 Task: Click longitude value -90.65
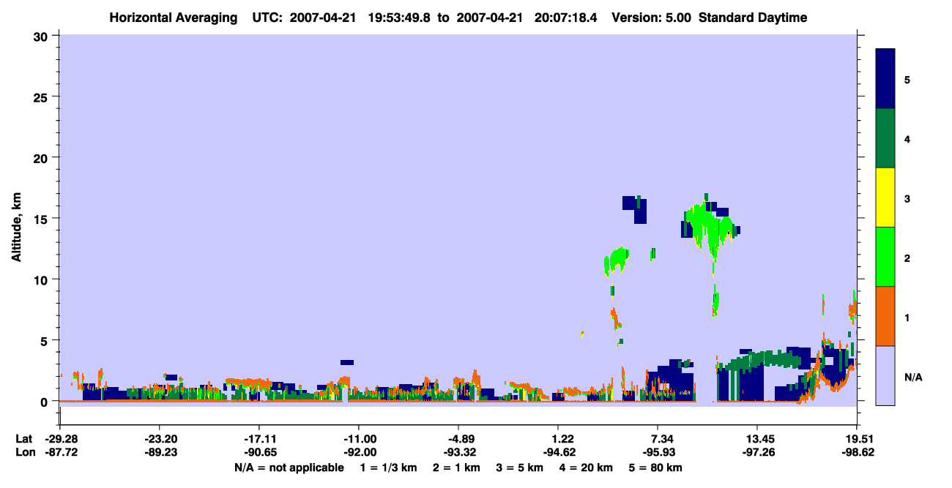point(259,452)
